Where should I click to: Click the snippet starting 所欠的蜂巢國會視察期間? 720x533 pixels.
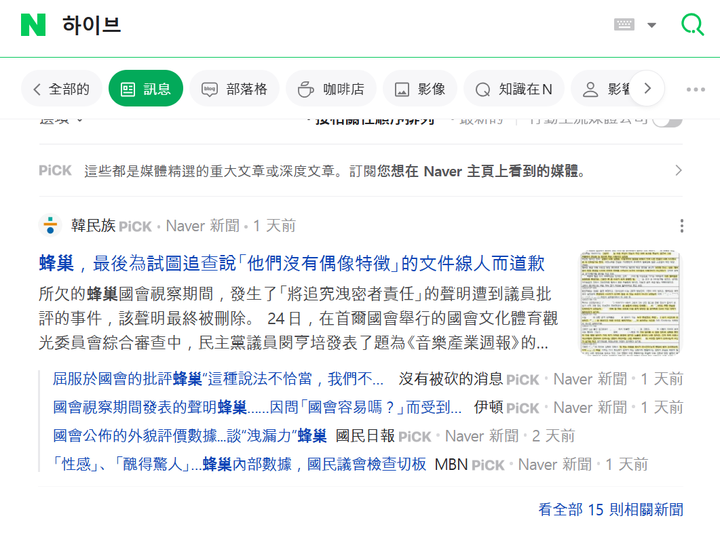[299, 318]
